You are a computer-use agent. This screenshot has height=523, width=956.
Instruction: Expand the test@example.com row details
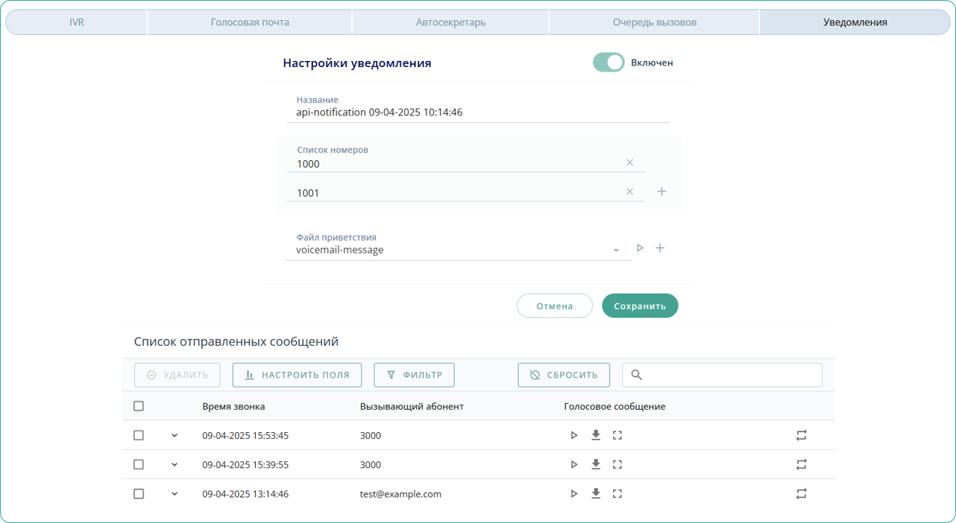pos(174,494)
